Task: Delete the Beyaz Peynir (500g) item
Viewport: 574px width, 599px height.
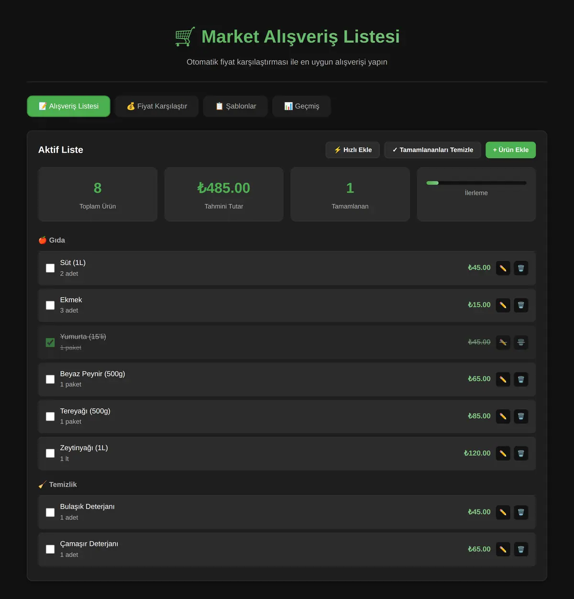Action: [521, 379]
